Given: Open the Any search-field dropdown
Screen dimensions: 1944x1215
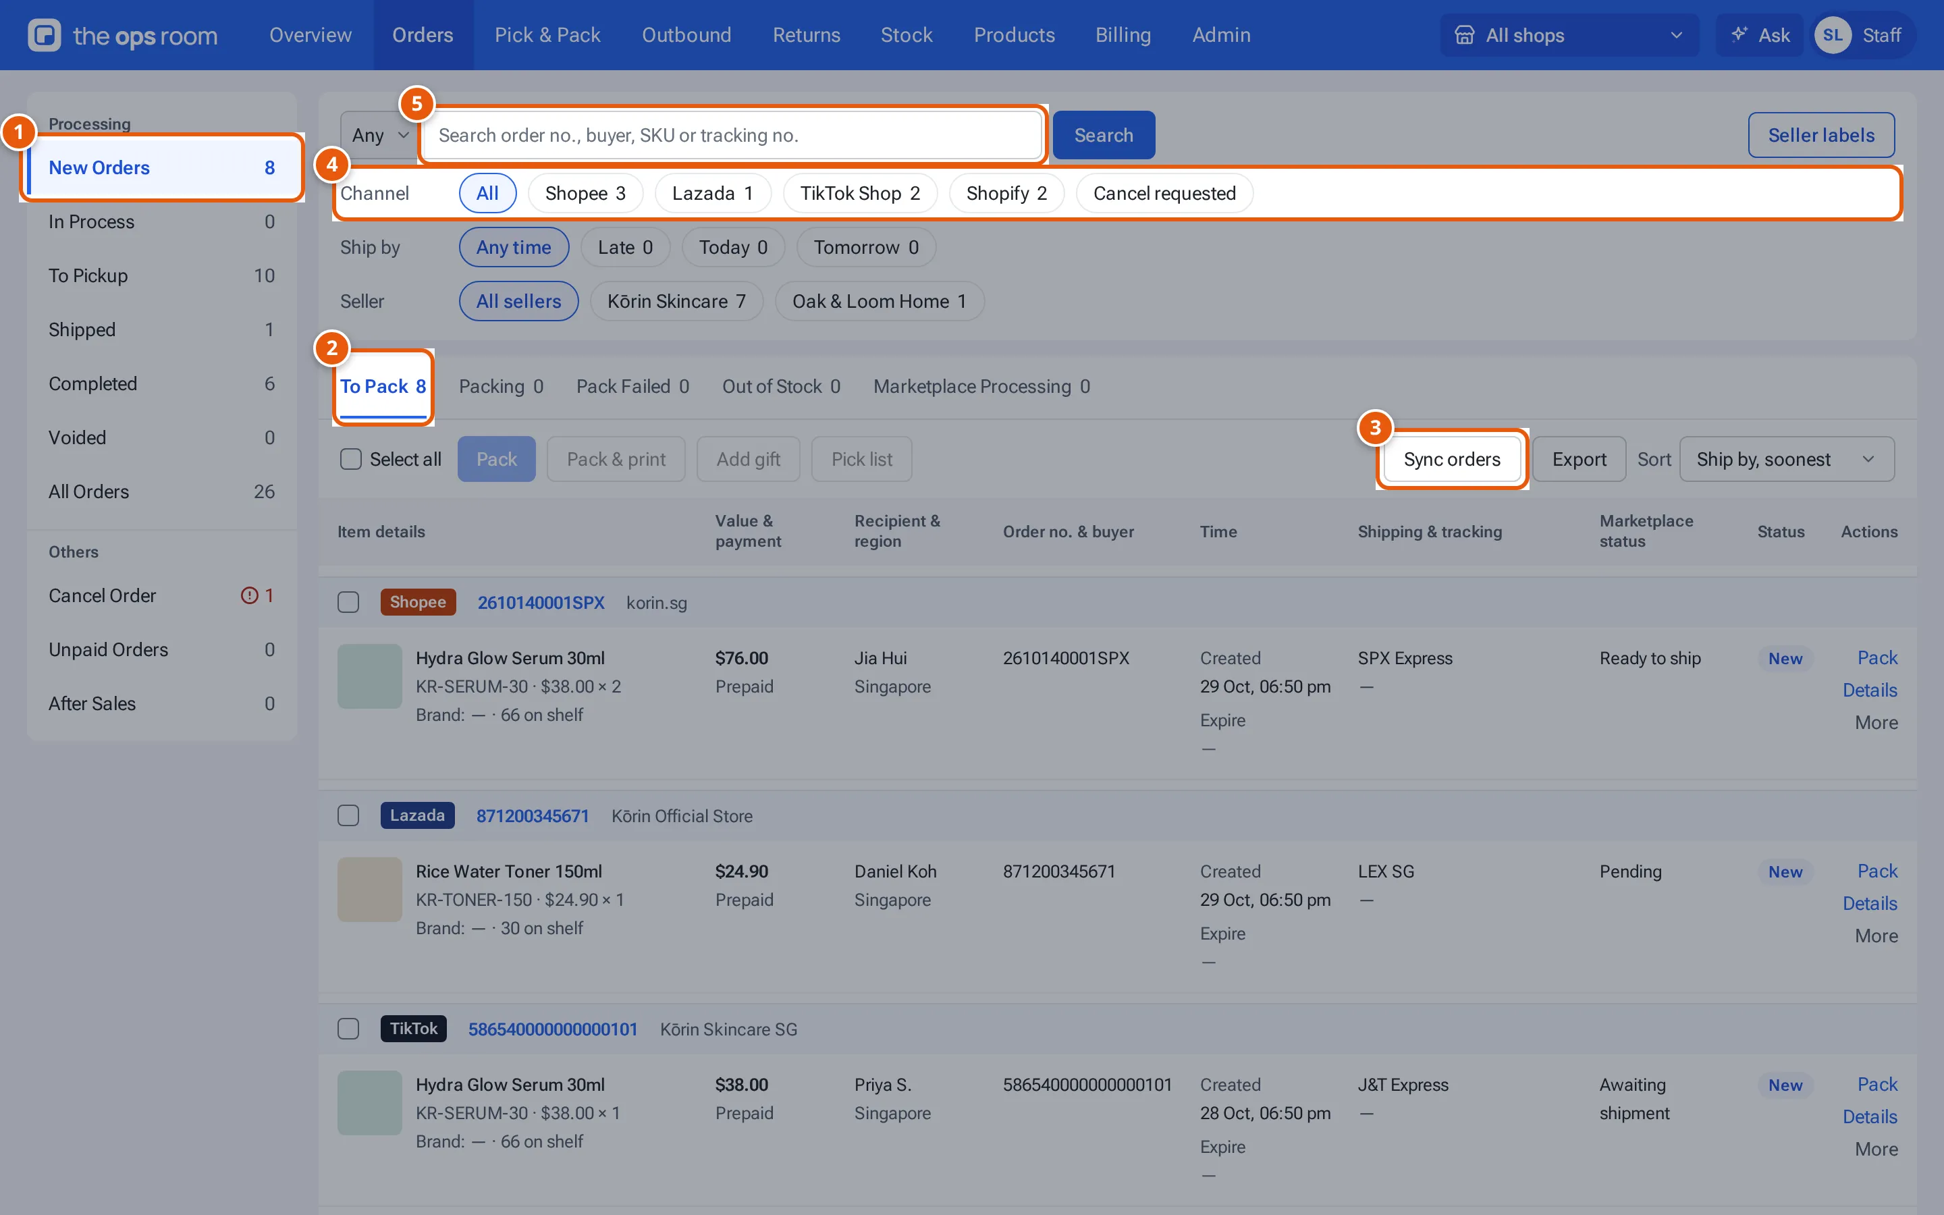Looking at the screenshot, I should click(x=380, y=135).
